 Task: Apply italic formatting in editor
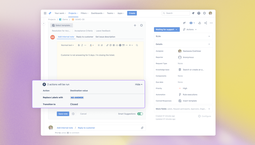pos(82,45)
